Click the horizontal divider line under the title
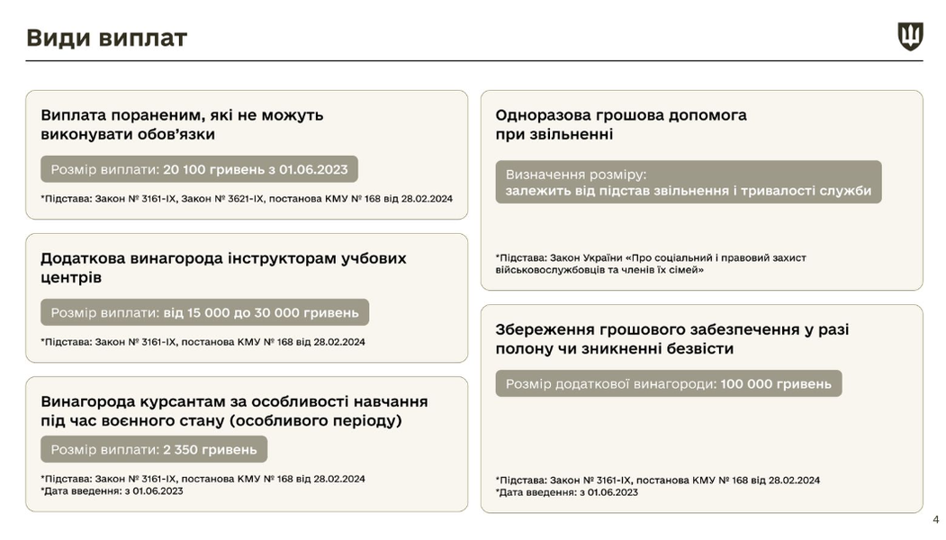Viewport: 946px width, 540px height. tap(473, 60)
